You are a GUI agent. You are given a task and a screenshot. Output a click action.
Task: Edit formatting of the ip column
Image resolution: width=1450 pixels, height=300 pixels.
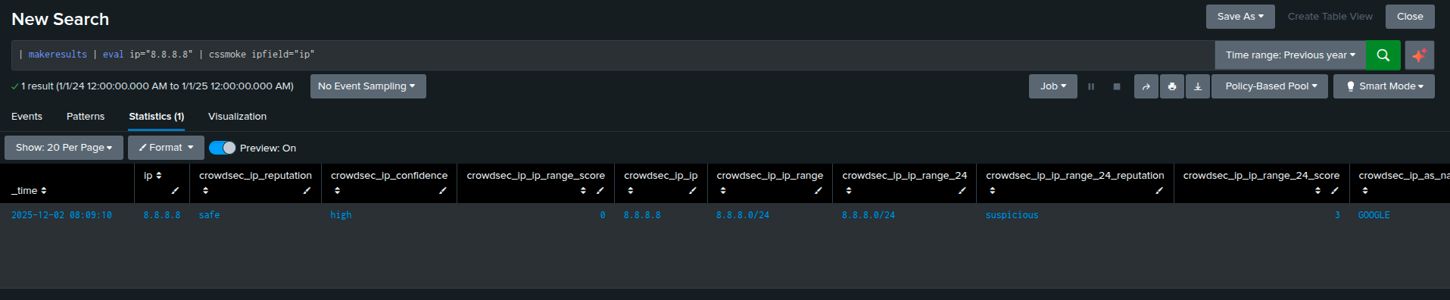click(175, 191)
